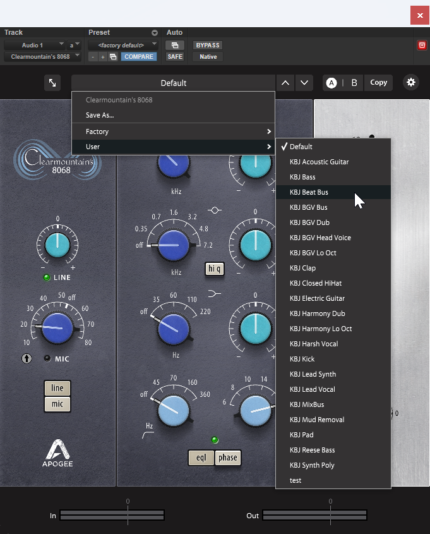Image resolution: width=430 pixels, height=534 pixels.
Task: Select the KBJ Synth Poly preset
Action: 333,465
